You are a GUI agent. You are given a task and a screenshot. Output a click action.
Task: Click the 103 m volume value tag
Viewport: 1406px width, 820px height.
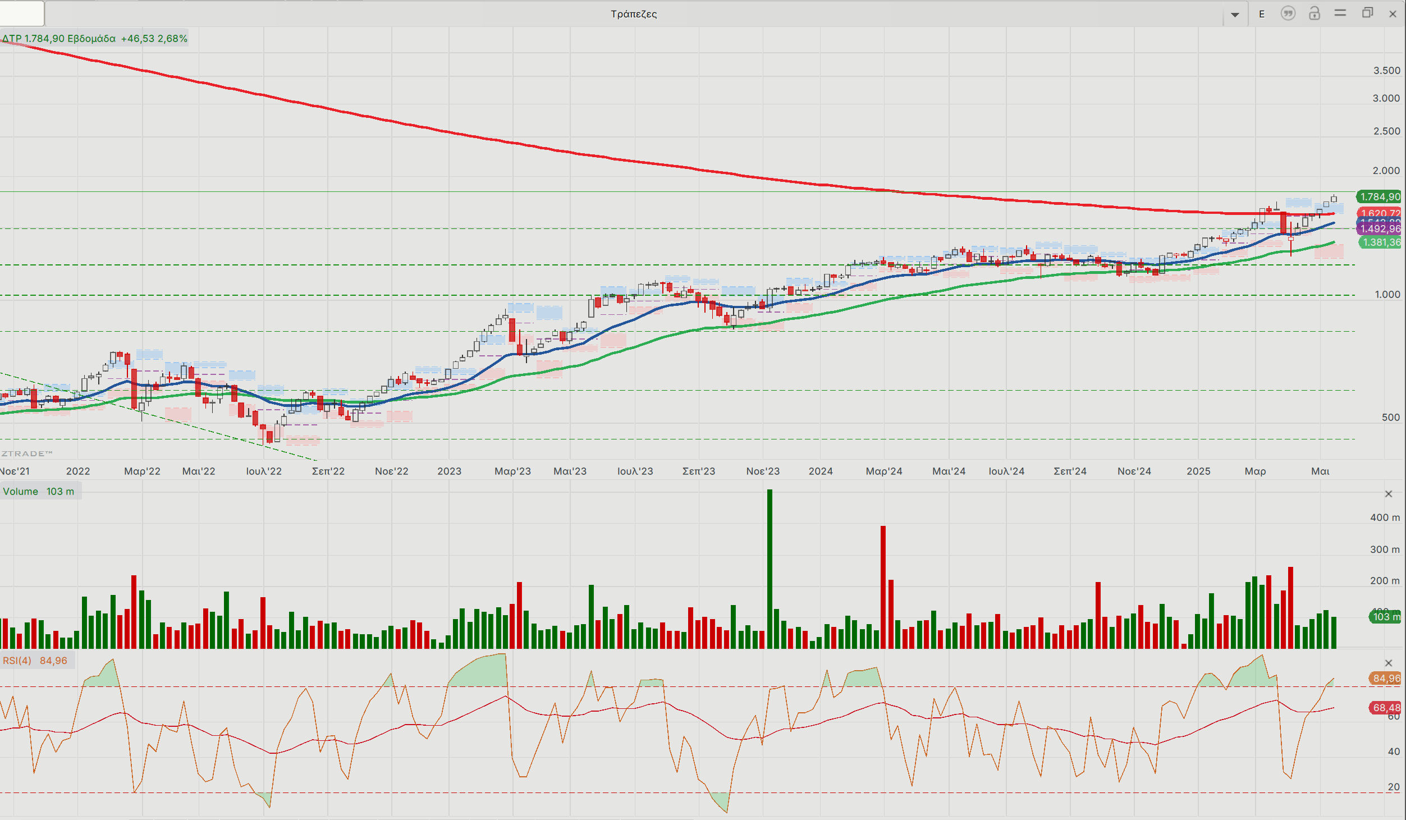point(1385,617)
